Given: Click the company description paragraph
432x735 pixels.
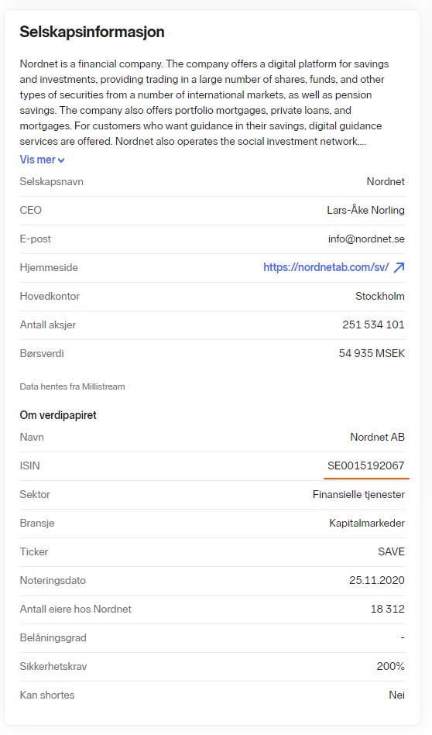Looking at the screenshot, I should coord(204,102).
